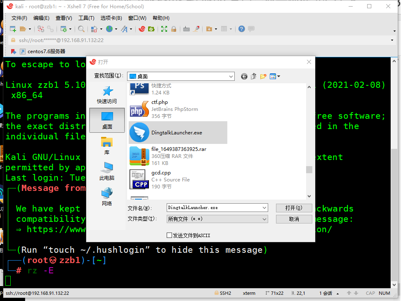Click the New Session toolbar icon
401x301 pixels.
(13, 29)
